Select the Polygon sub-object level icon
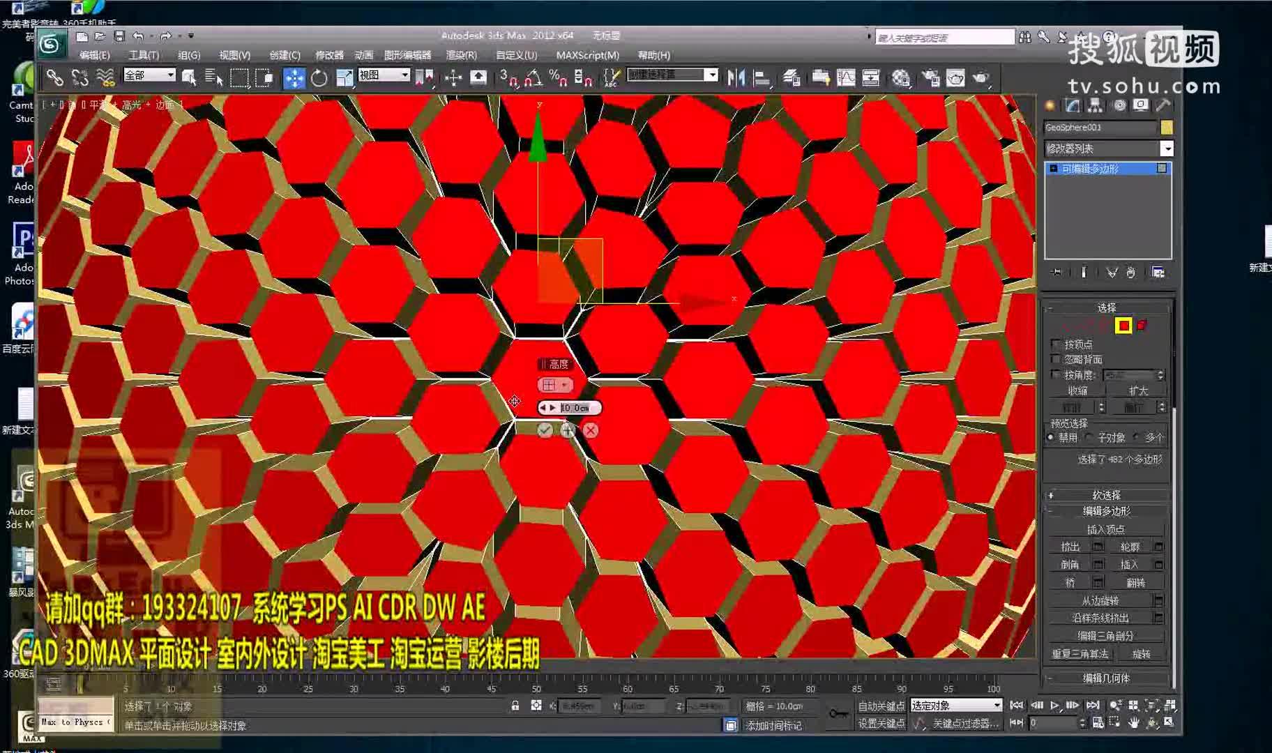 pos(1123,326)
